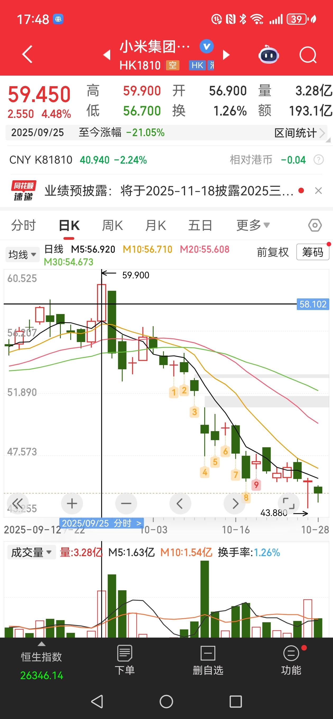
Task: Select the 月K tab
Action: pos(156,225)
